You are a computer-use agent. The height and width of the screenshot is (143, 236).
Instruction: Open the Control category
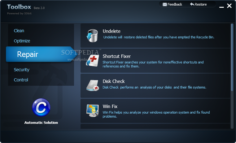coord(21,80)
